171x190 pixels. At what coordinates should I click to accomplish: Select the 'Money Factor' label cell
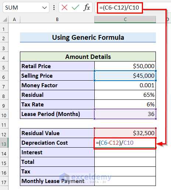(x=57, y=85)
